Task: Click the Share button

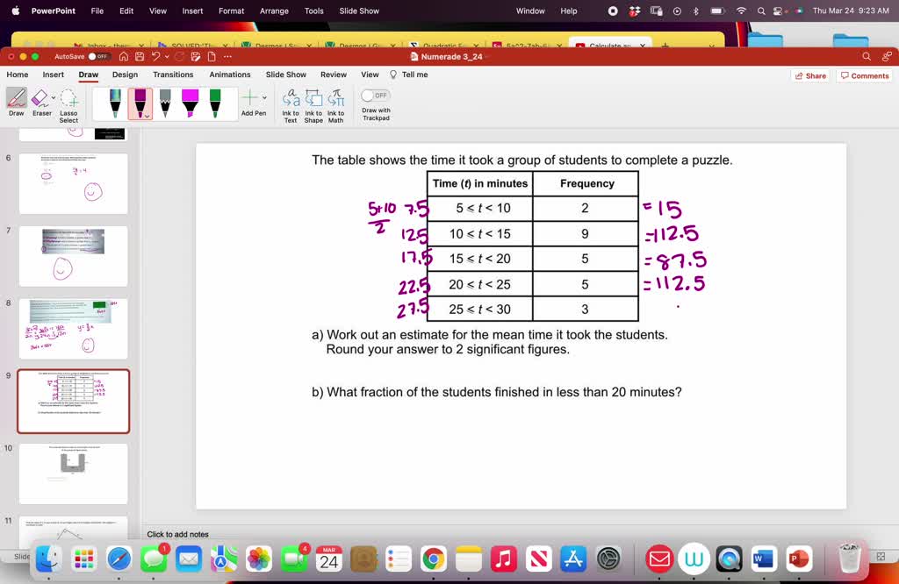Action: coord(810,75)
